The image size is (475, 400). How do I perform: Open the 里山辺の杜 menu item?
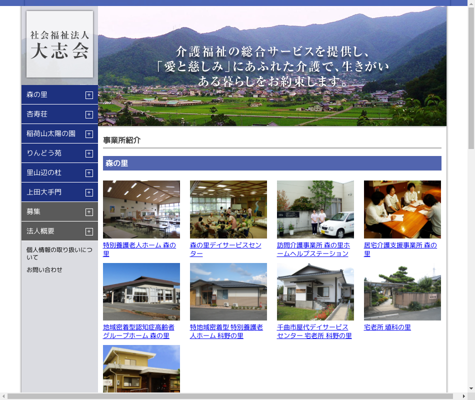tap(44, 172)
